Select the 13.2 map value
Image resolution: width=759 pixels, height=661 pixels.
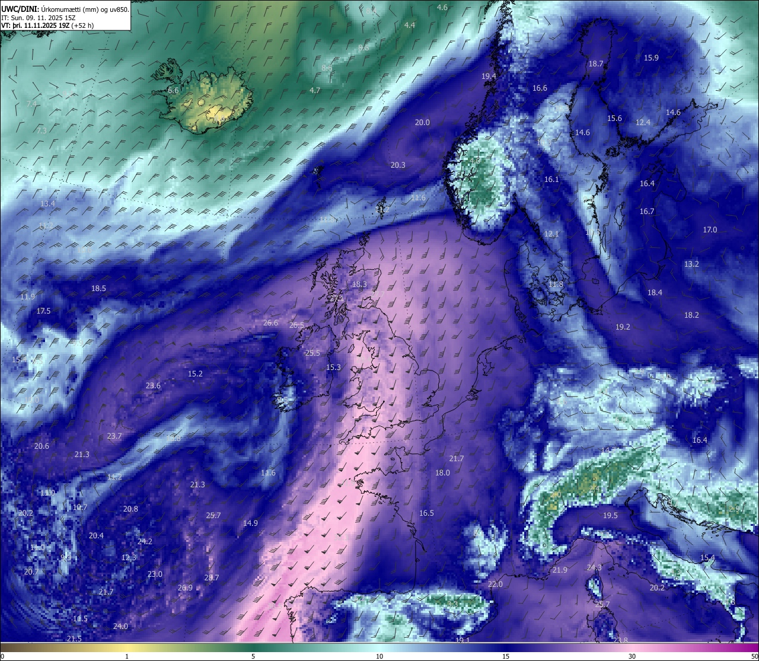[691, 264]
